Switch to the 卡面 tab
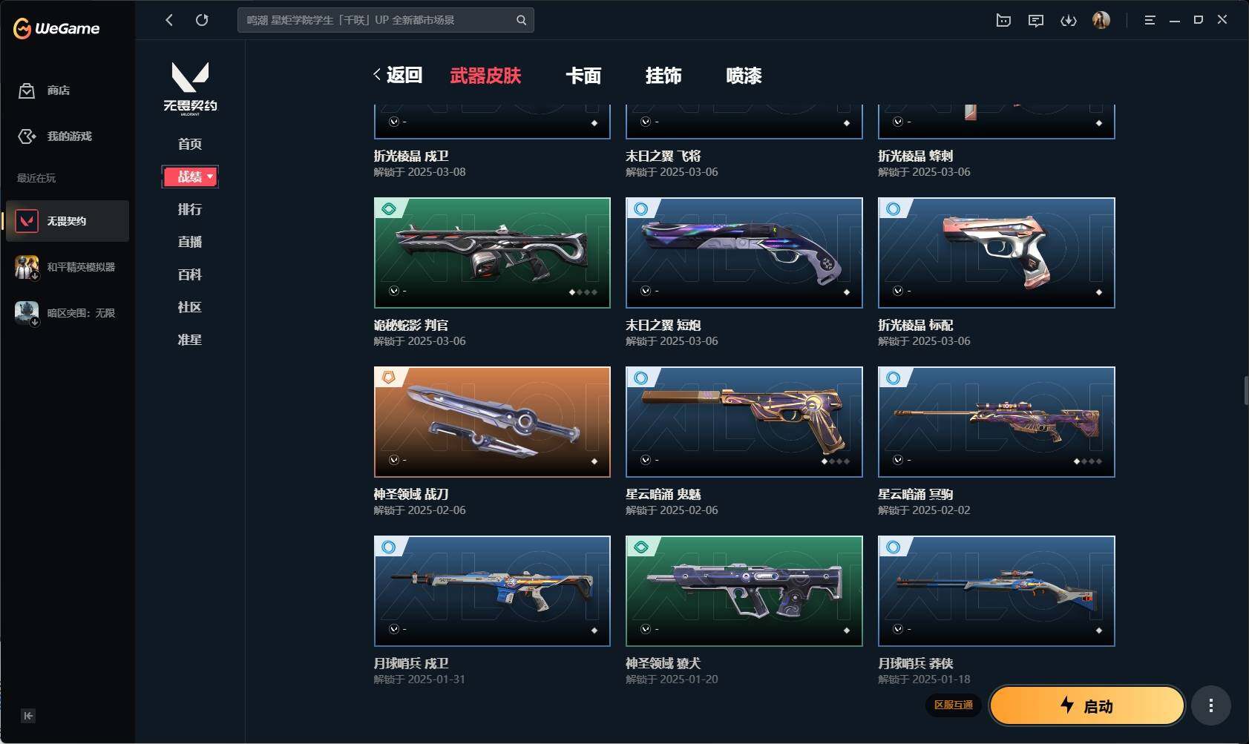This screenshot has height=744, width=1249. [583, 76]
